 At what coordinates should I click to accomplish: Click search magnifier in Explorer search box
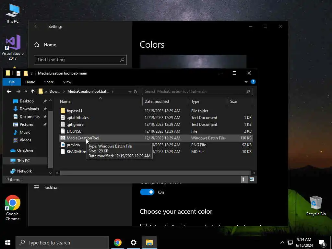click(x=248, y=91)
